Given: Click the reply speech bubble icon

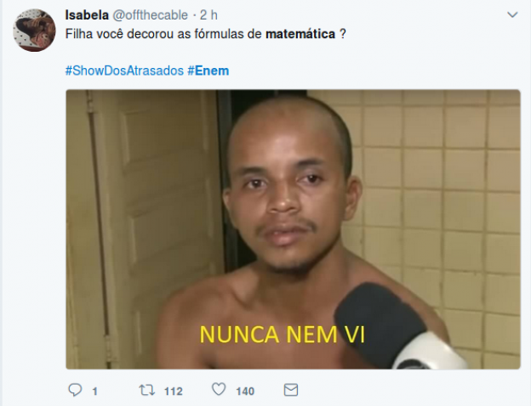Looking at the screenshot, I should click(75, 390).
